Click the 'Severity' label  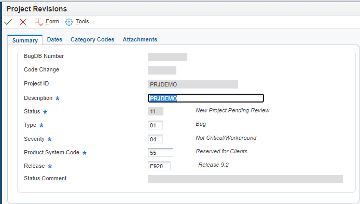(34, 139)
